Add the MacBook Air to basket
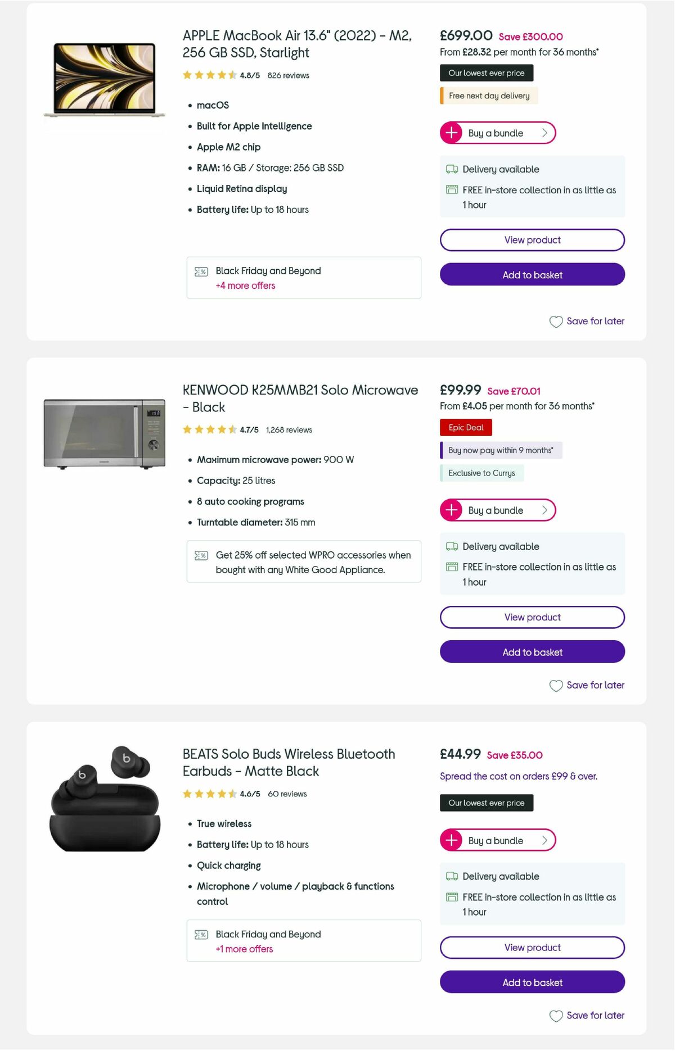 click(532, 275)
